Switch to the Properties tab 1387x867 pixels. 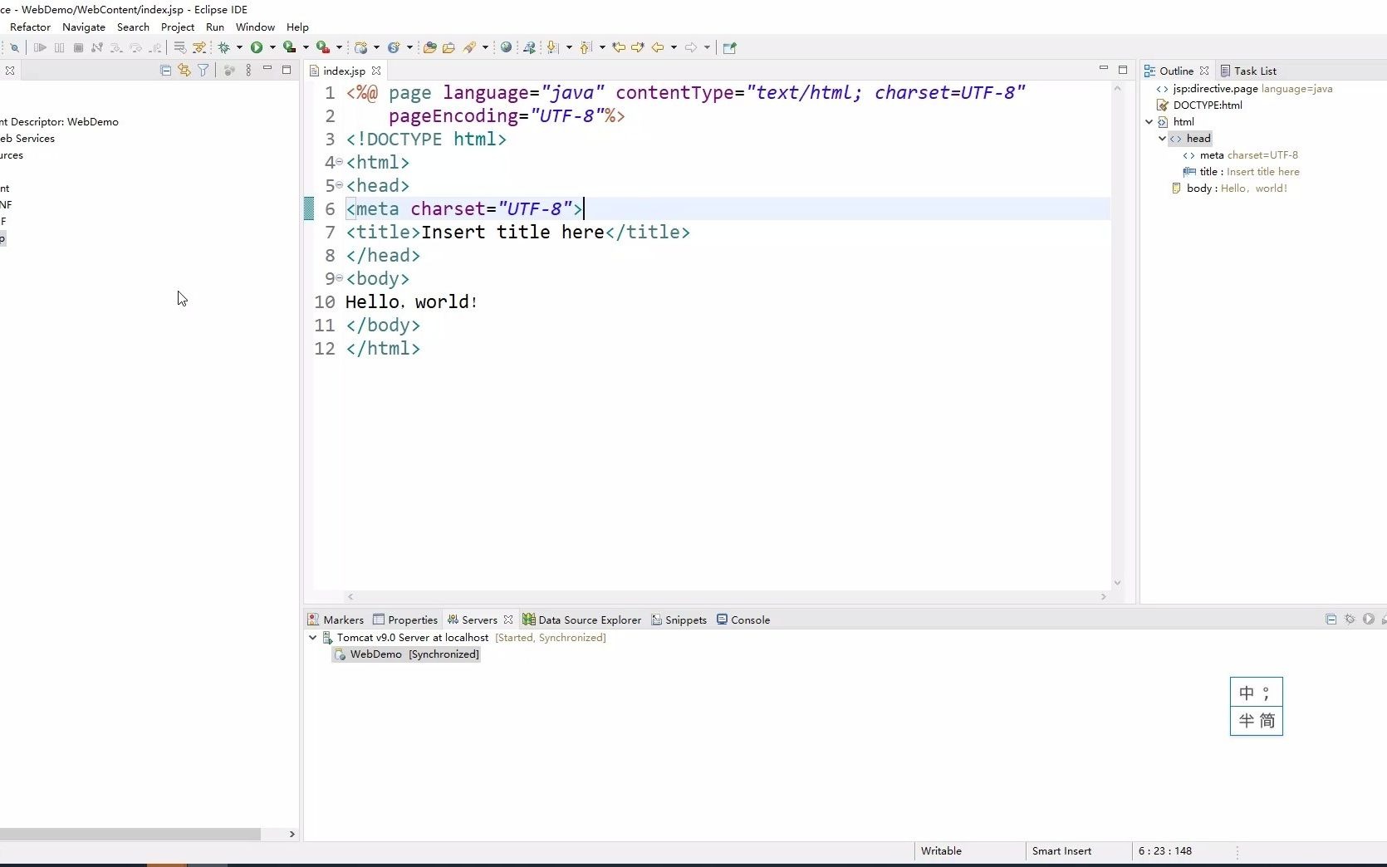pos(405,620)
